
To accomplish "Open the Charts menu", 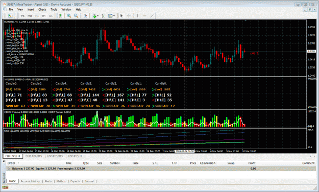I will 42,9.
